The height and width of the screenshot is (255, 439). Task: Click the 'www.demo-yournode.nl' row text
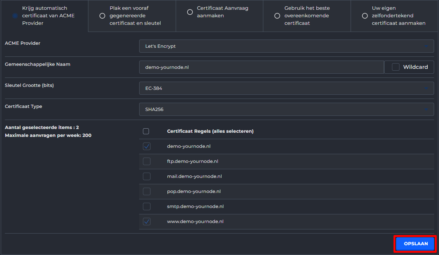pyautogui.click(x=195, y=222)
